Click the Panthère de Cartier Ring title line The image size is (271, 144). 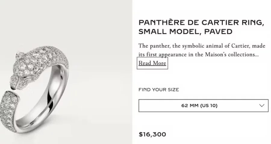coord(201,23)
